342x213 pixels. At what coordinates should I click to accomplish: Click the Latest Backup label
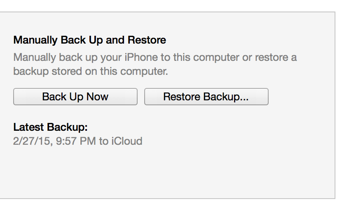tap(50, 127)
